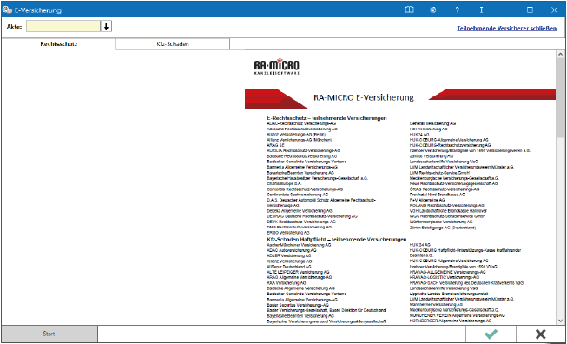The height and width of the screenshot is (344, 567).
Task: Select 'Debeka Allgemeine Versicherung AG' entry
Action: point(300,211)
